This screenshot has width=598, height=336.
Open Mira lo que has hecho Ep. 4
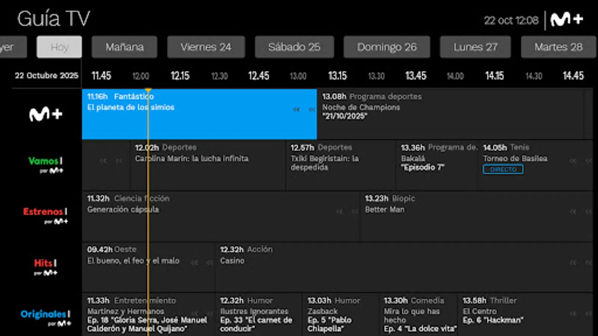click(418, 315)
